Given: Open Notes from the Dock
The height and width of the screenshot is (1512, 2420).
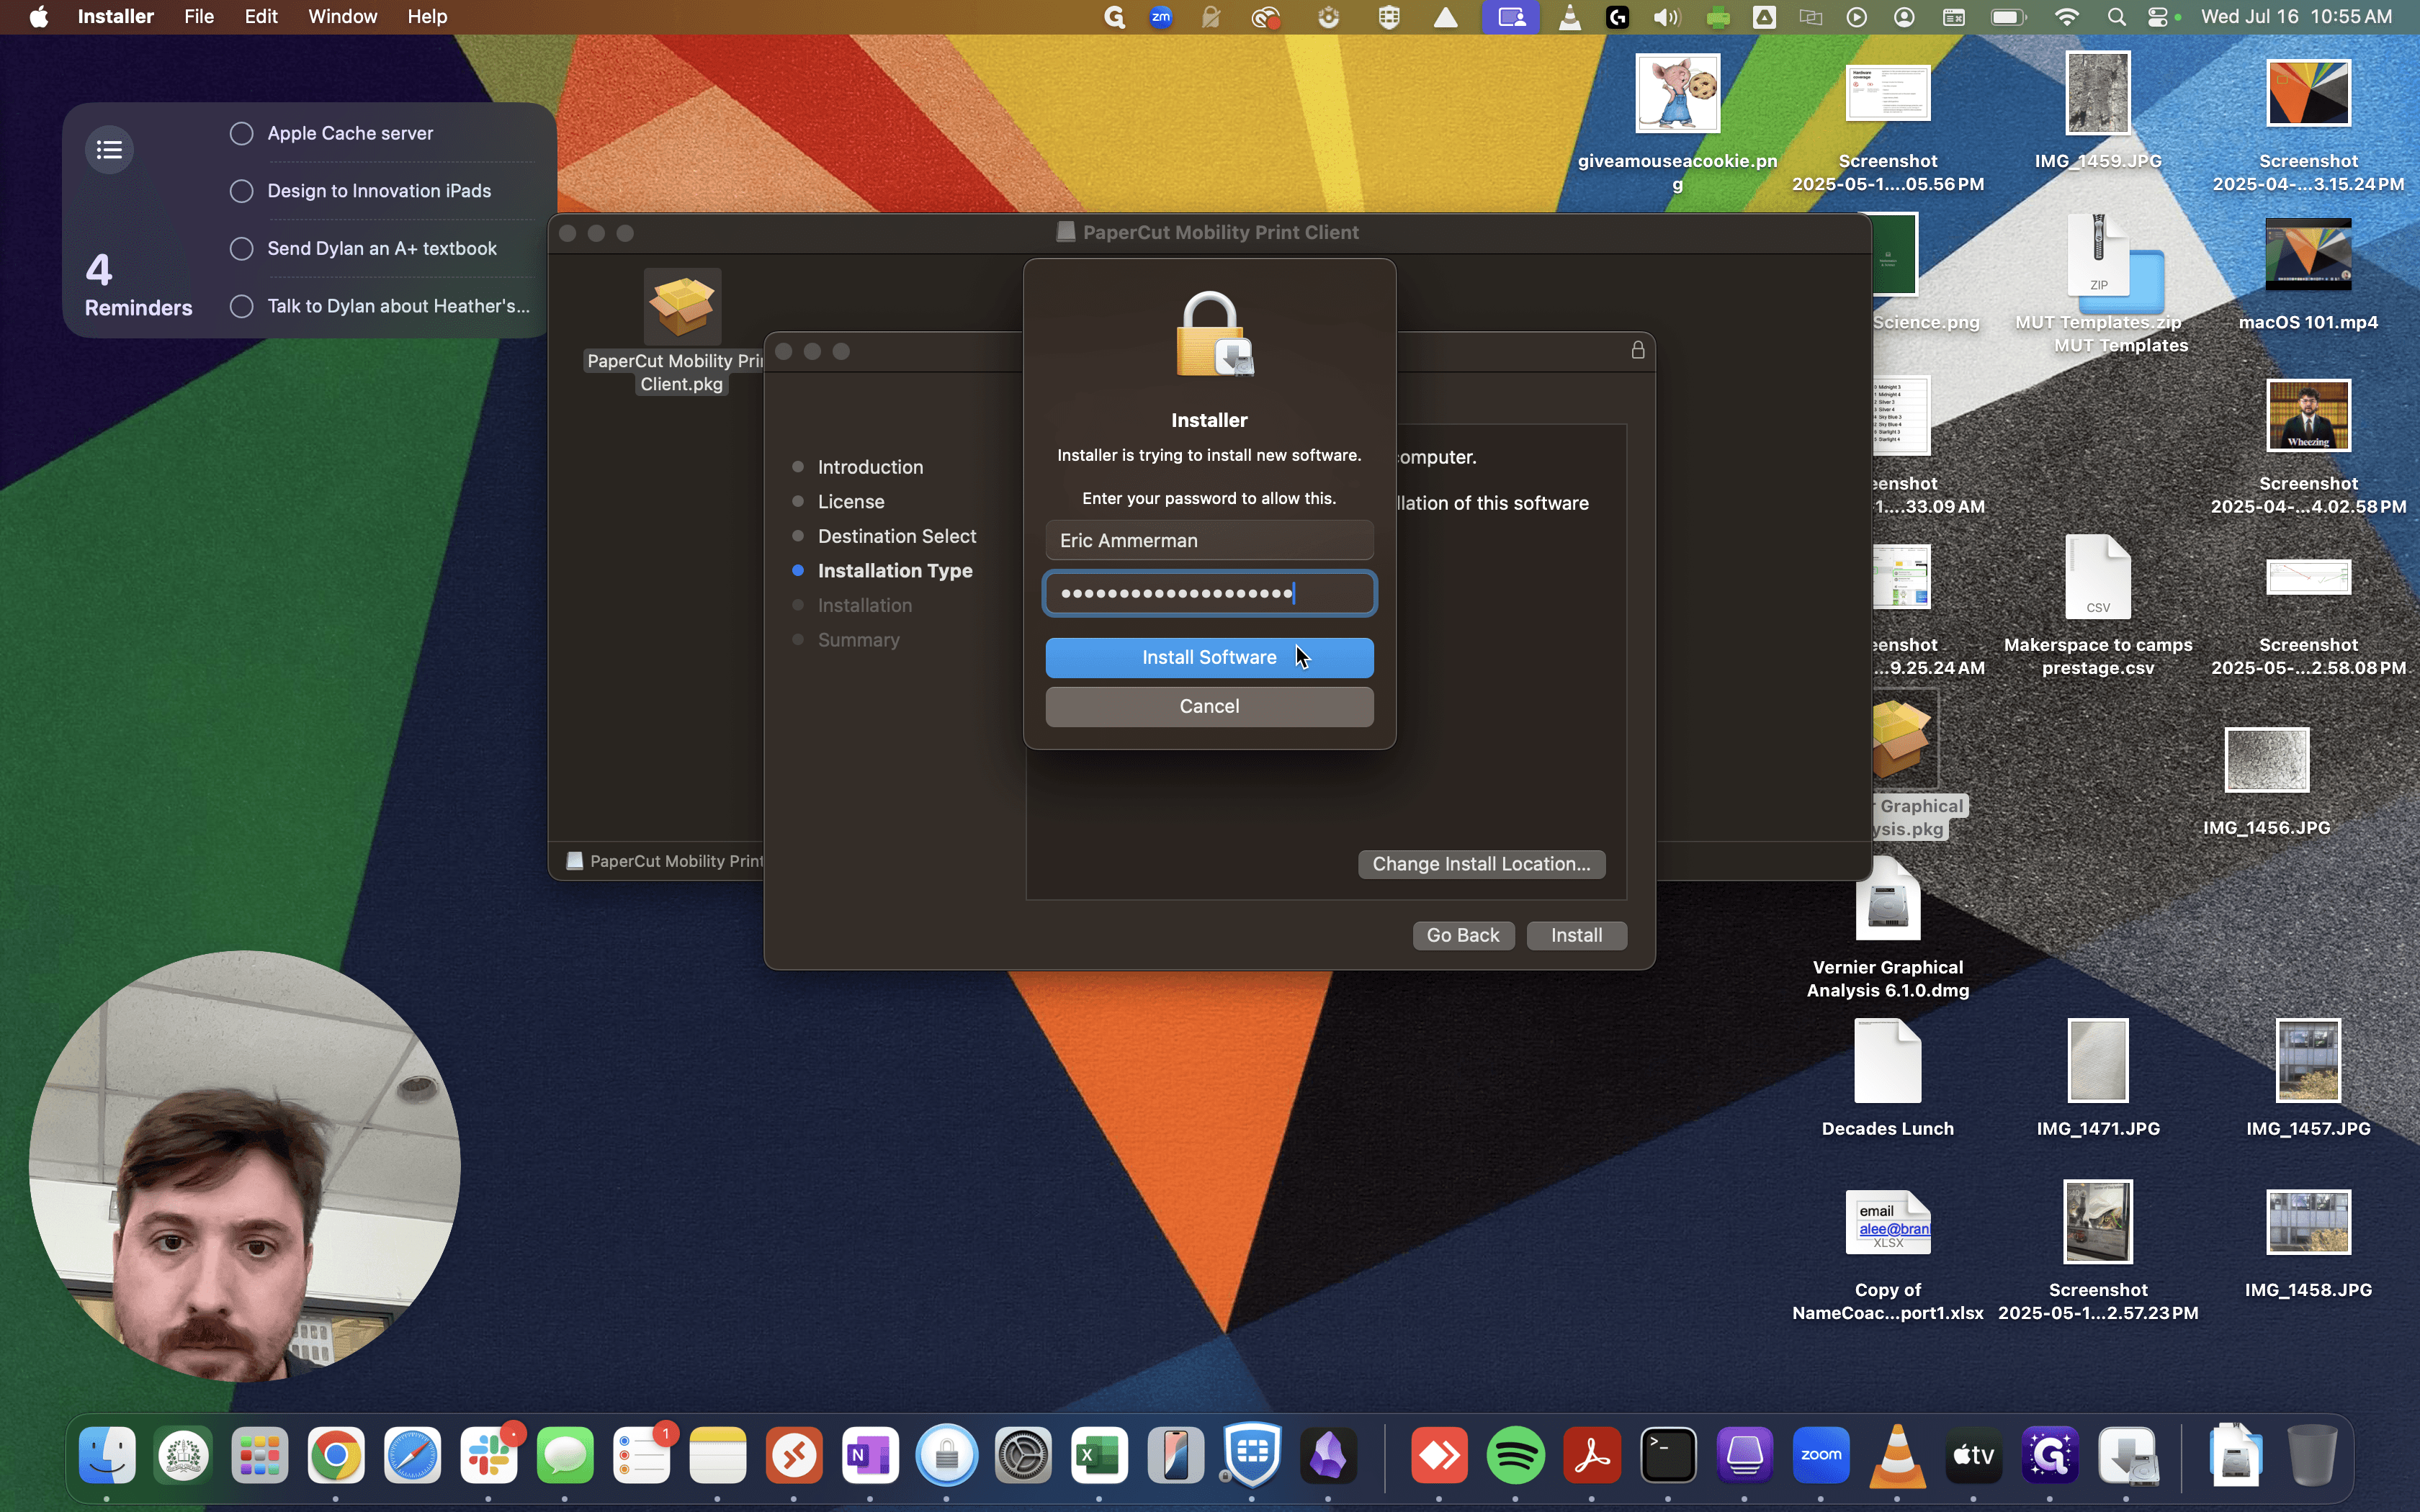Looking at the screenshot, I should tap(718, 1455).
